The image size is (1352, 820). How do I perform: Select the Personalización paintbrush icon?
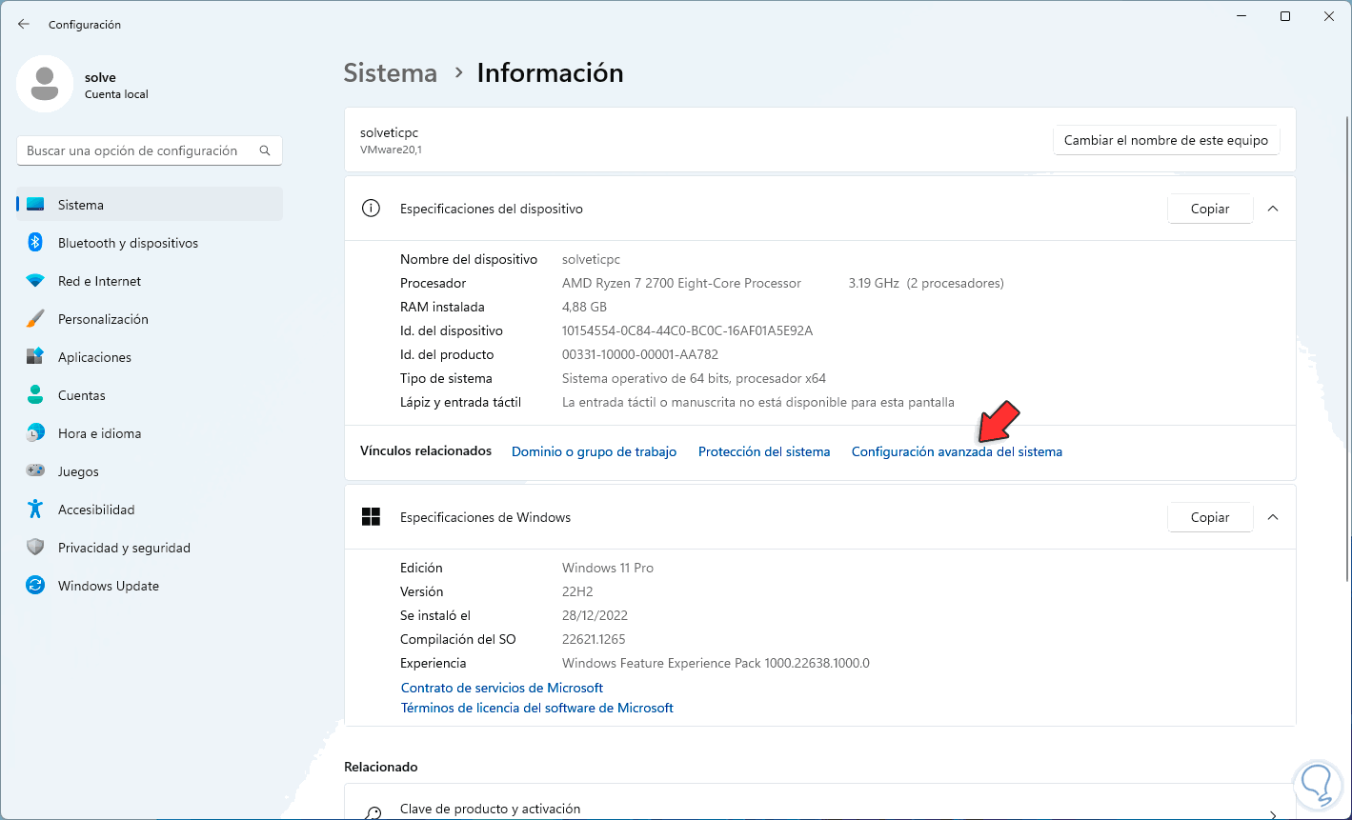click(35, 319)
